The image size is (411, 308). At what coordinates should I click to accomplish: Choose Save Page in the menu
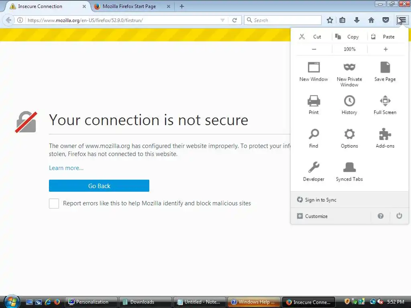(385, 72)
